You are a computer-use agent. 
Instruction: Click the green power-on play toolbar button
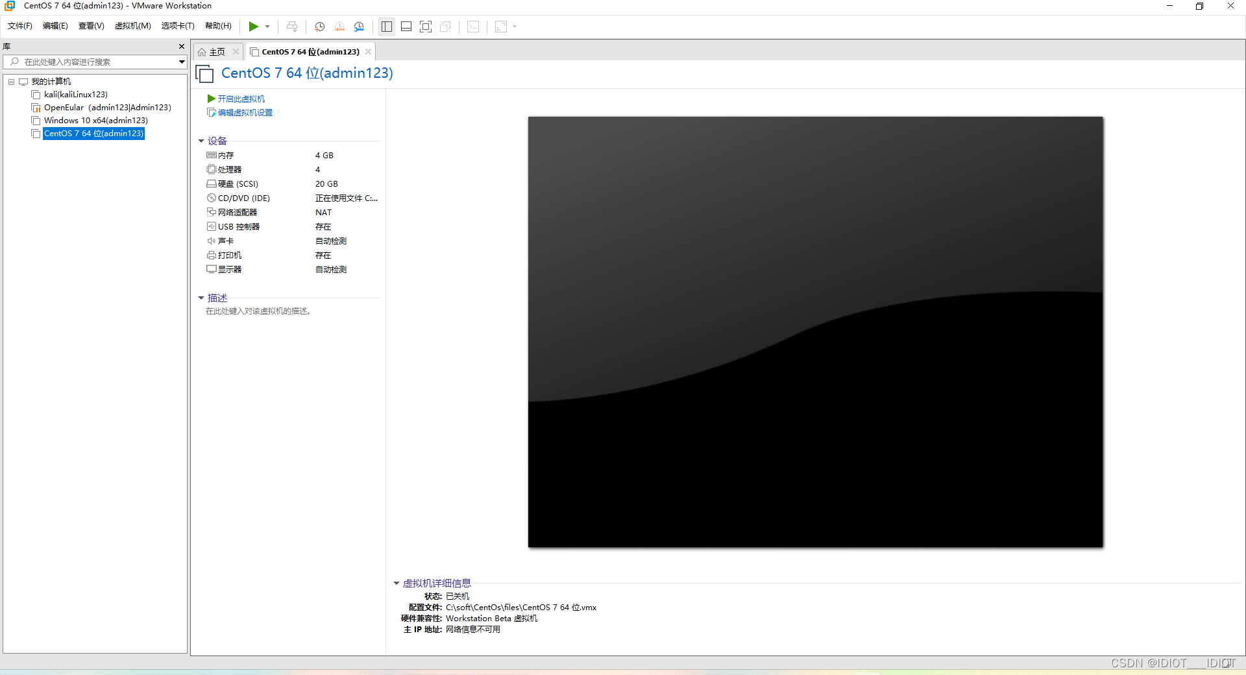[x=254, y=27]
